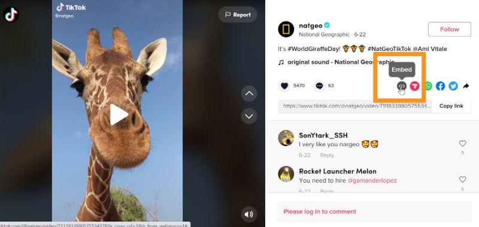Click the comment bubble icon with 63
The width and height of the screenshot is (479, 227).
point(319,86)
